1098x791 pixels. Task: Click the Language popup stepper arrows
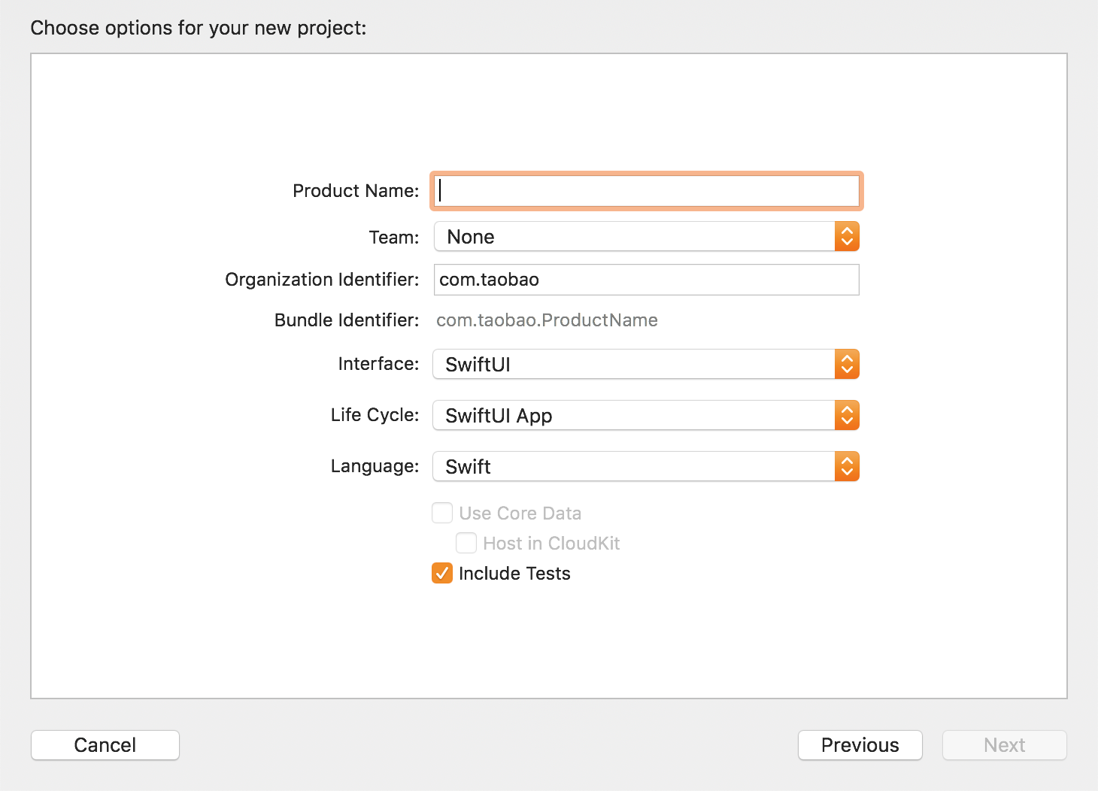847,467
